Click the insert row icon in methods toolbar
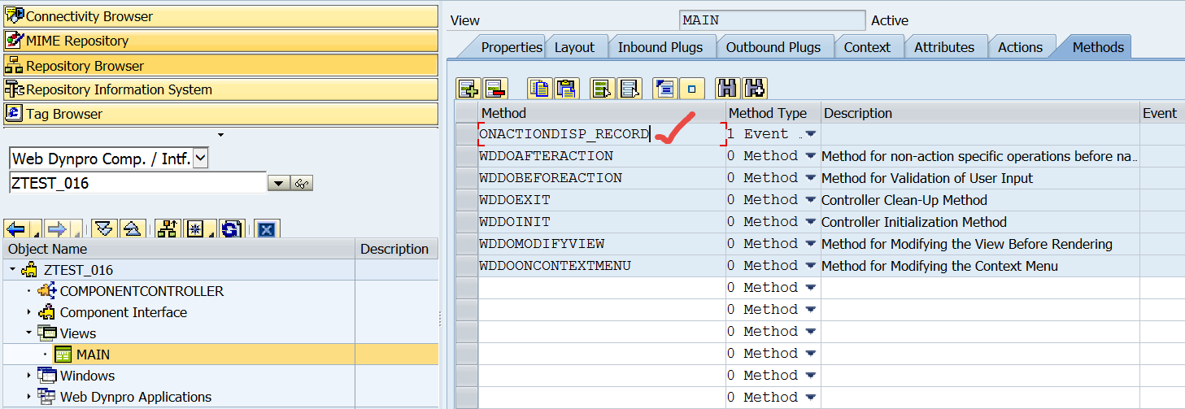 click(468, 89)
